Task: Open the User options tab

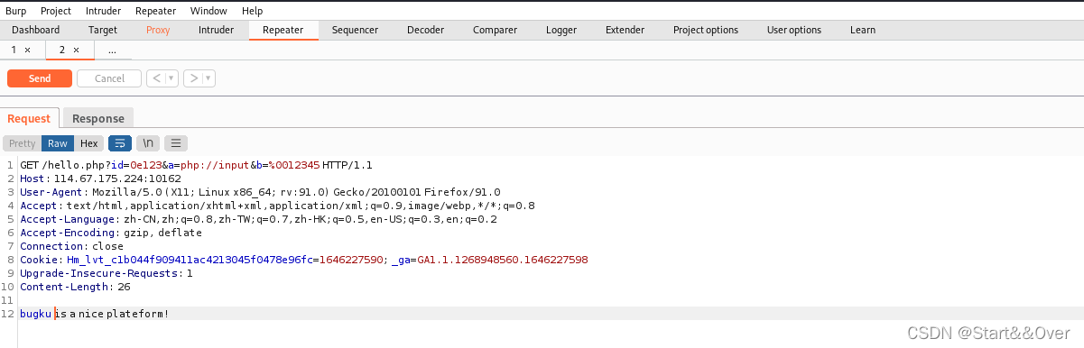Action: coord(794,30)
